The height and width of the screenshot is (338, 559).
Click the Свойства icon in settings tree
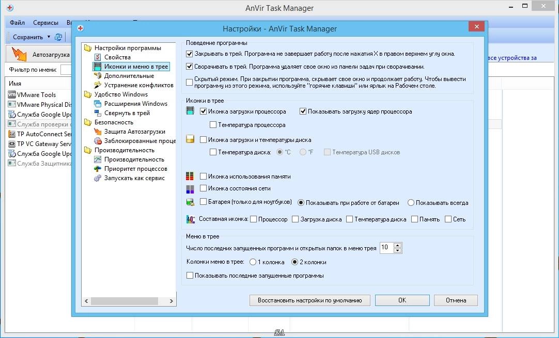pos(97,57)
